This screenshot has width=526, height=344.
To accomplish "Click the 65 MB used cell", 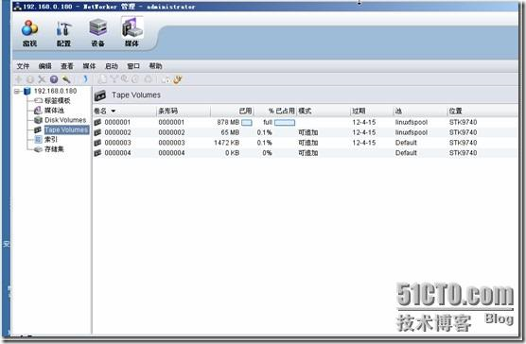I will pos(230,132).
